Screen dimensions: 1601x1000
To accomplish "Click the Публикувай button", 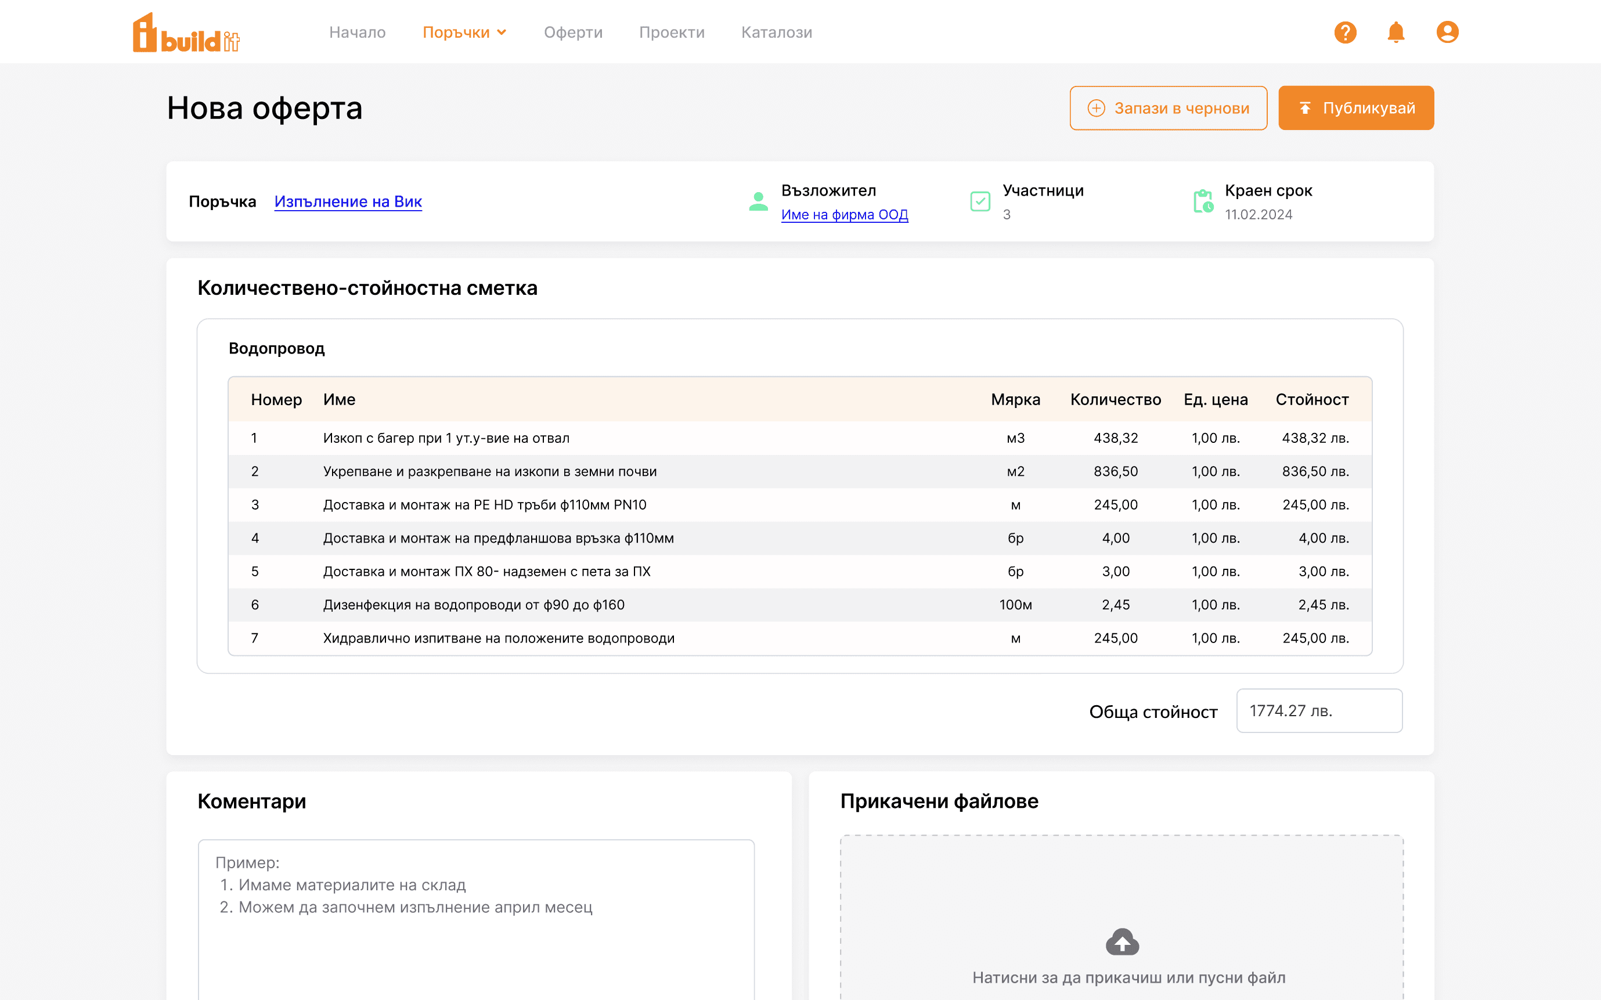I will click(x=1355, y=108).
